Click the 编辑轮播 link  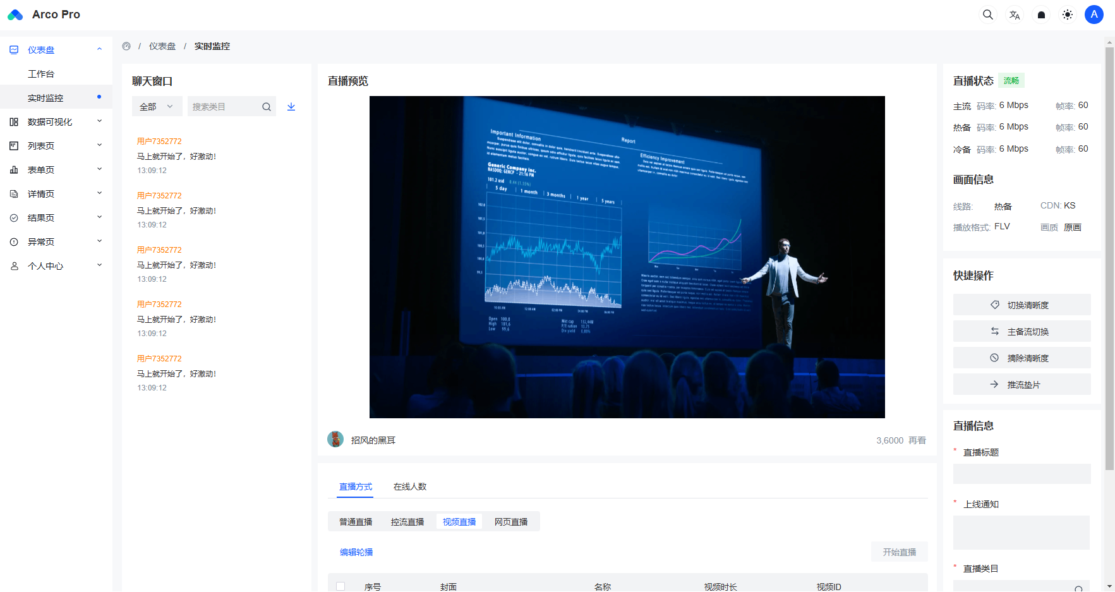pos(356,552)
